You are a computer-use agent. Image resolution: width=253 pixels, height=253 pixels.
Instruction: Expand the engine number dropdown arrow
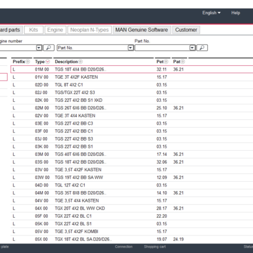click(x=39, y=48)
